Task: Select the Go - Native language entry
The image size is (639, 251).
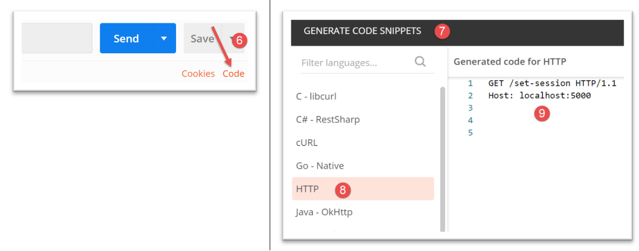Action: [x=319, y=165]
